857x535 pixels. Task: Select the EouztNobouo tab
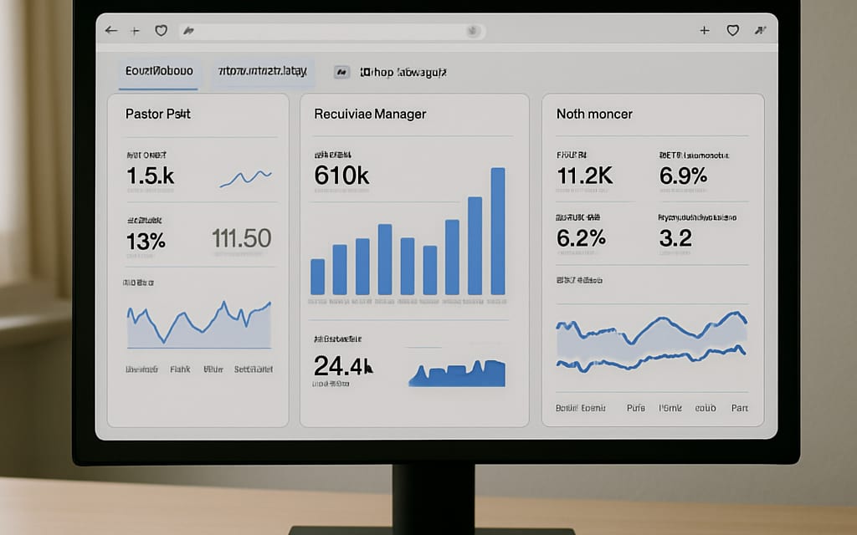click(159, 72)
